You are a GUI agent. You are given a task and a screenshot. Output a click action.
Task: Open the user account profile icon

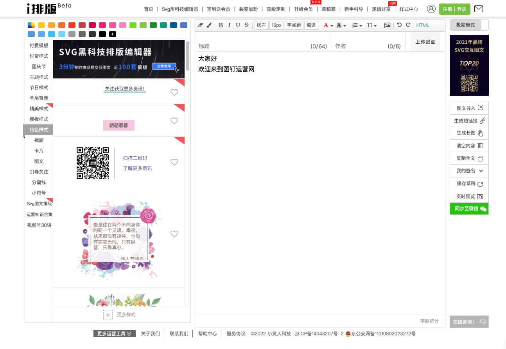tap(431, 9)
